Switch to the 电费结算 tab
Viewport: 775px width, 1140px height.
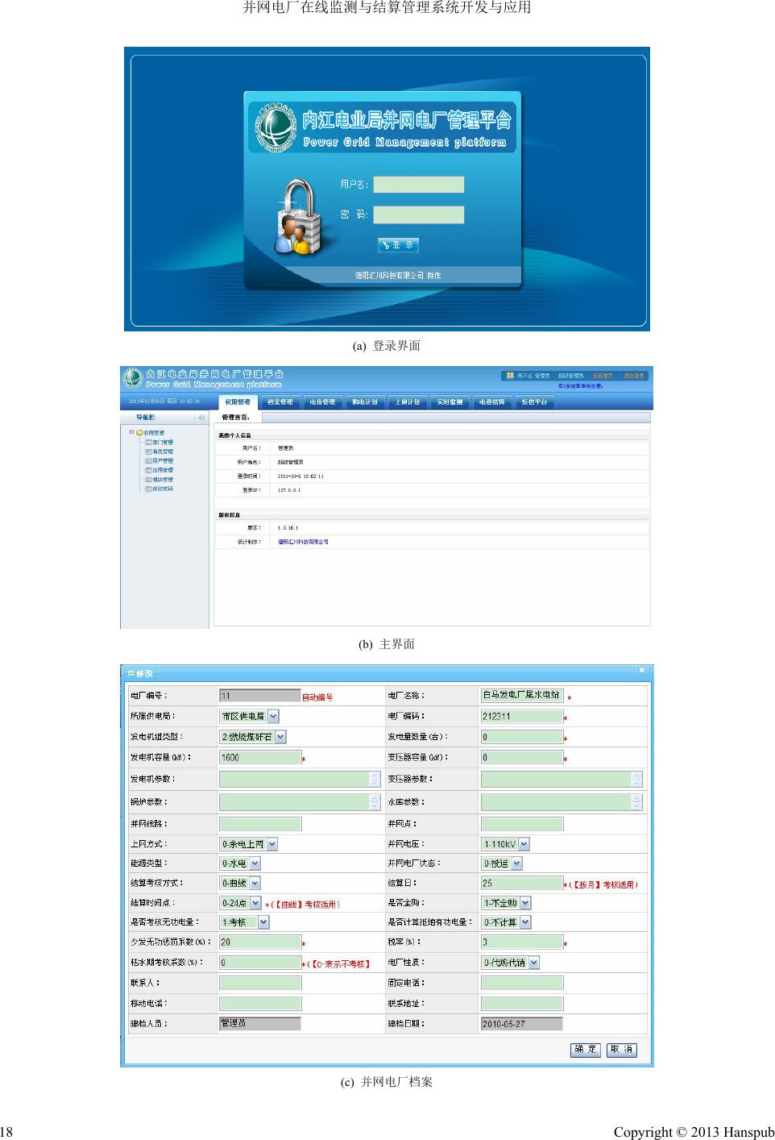(491, 401)
